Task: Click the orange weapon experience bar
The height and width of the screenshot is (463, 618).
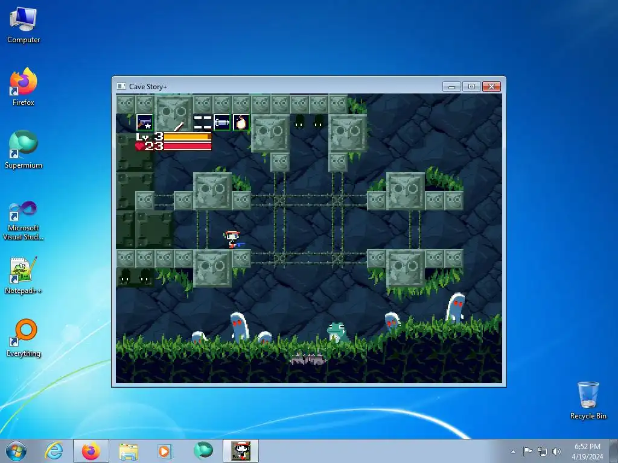Action: click(188, 137)
